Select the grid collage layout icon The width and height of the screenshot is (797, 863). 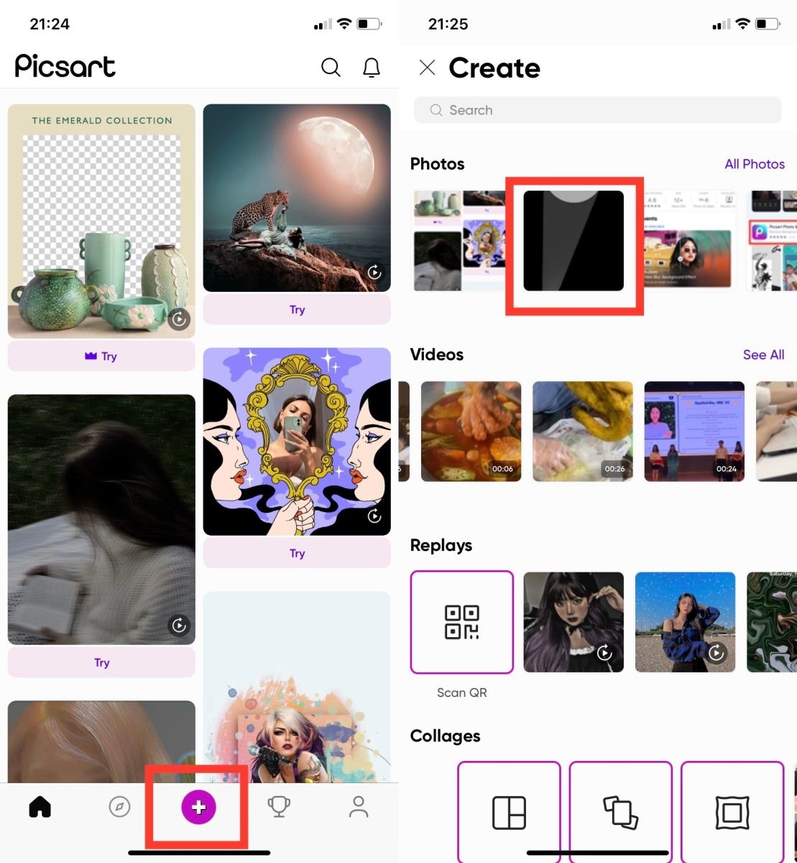509,813
